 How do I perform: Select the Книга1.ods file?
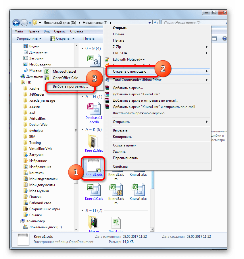pyautogui.click(x=94, y=168)
